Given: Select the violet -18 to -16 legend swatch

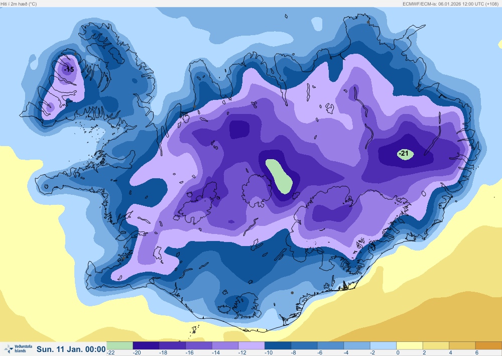Looking at the screenshot, I should click(172, 345).
